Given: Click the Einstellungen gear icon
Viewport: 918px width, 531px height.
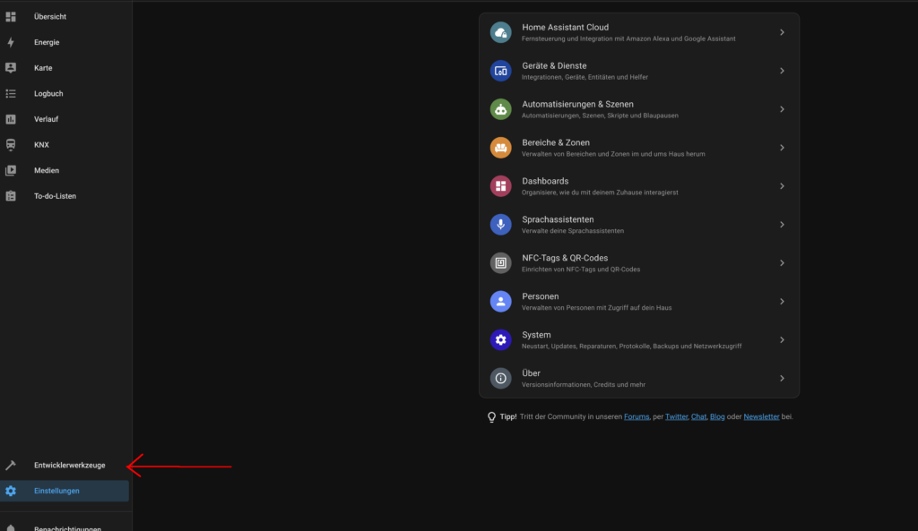Looking at the screenshot, I should click(11, 492).
